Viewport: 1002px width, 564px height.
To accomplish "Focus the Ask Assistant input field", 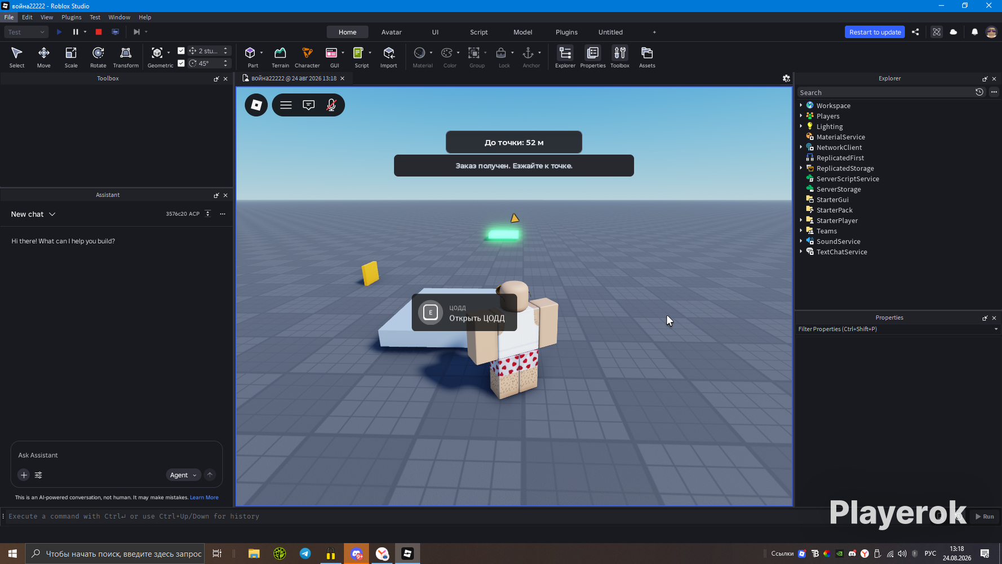I will click(x=117, y=455).
